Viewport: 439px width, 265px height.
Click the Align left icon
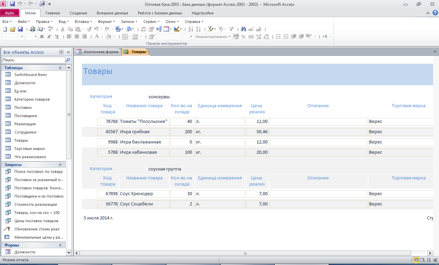[69, 37]
